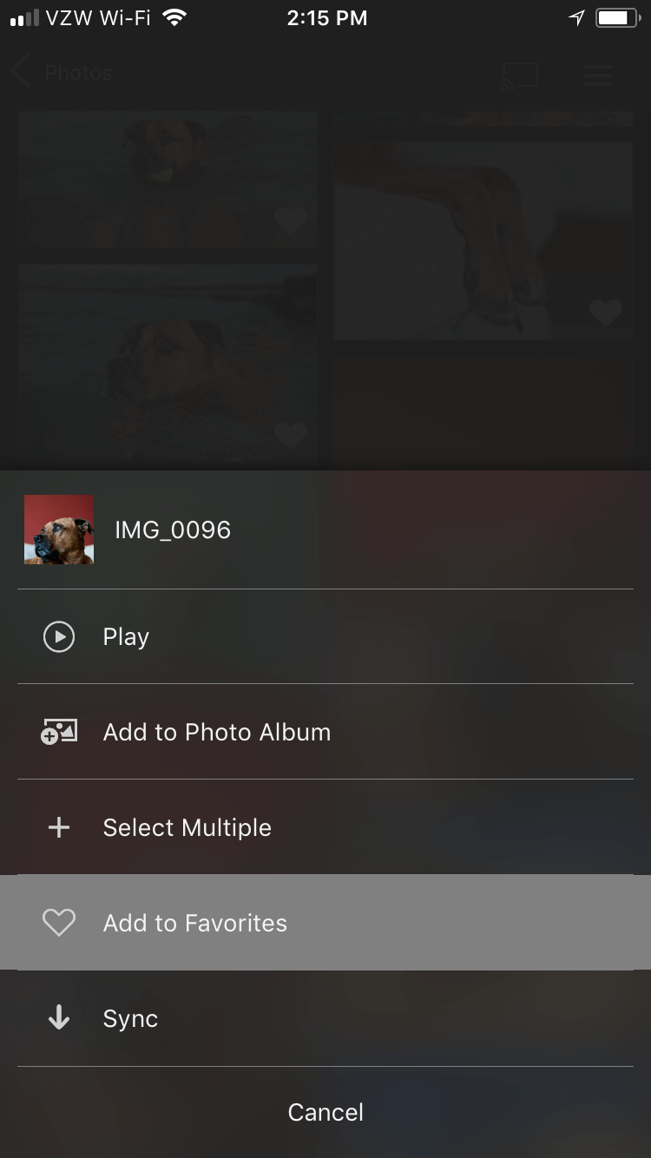Viewport: 651px width, 1158px height.
Task: Tap the back chevron arrow
Action: 23,73
